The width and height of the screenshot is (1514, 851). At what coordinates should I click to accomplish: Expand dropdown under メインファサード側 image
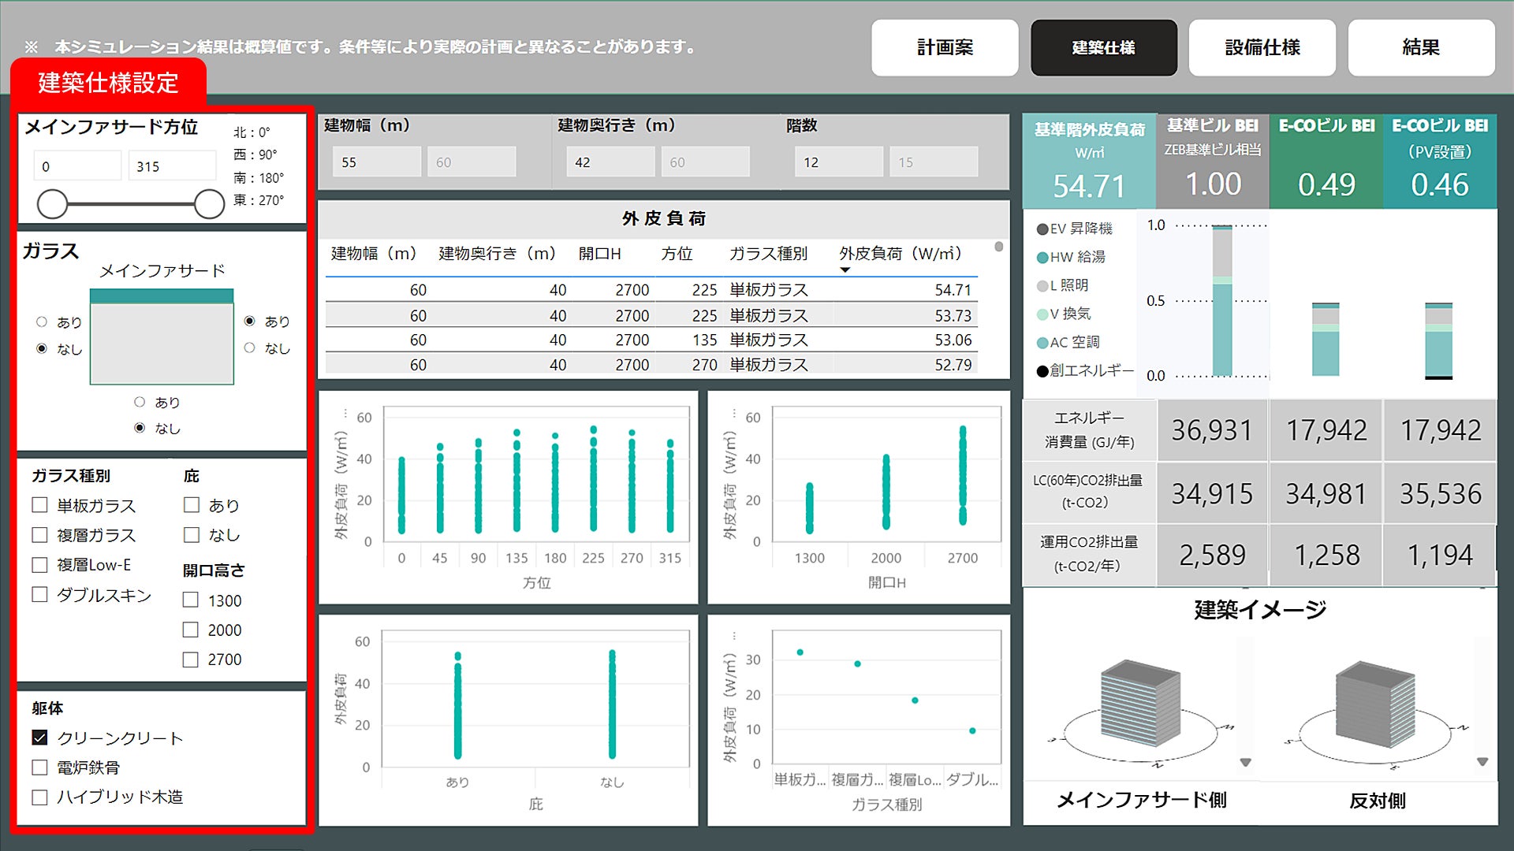click(1246, 762)
